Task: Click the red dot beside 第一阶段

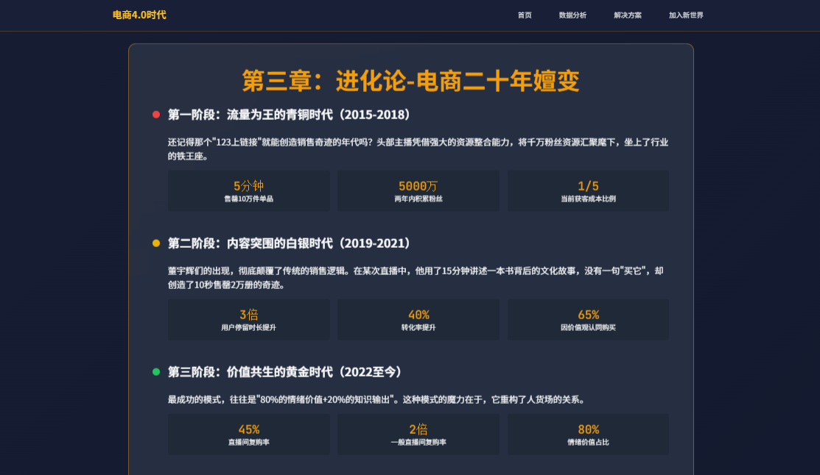Action: [156, 115]
